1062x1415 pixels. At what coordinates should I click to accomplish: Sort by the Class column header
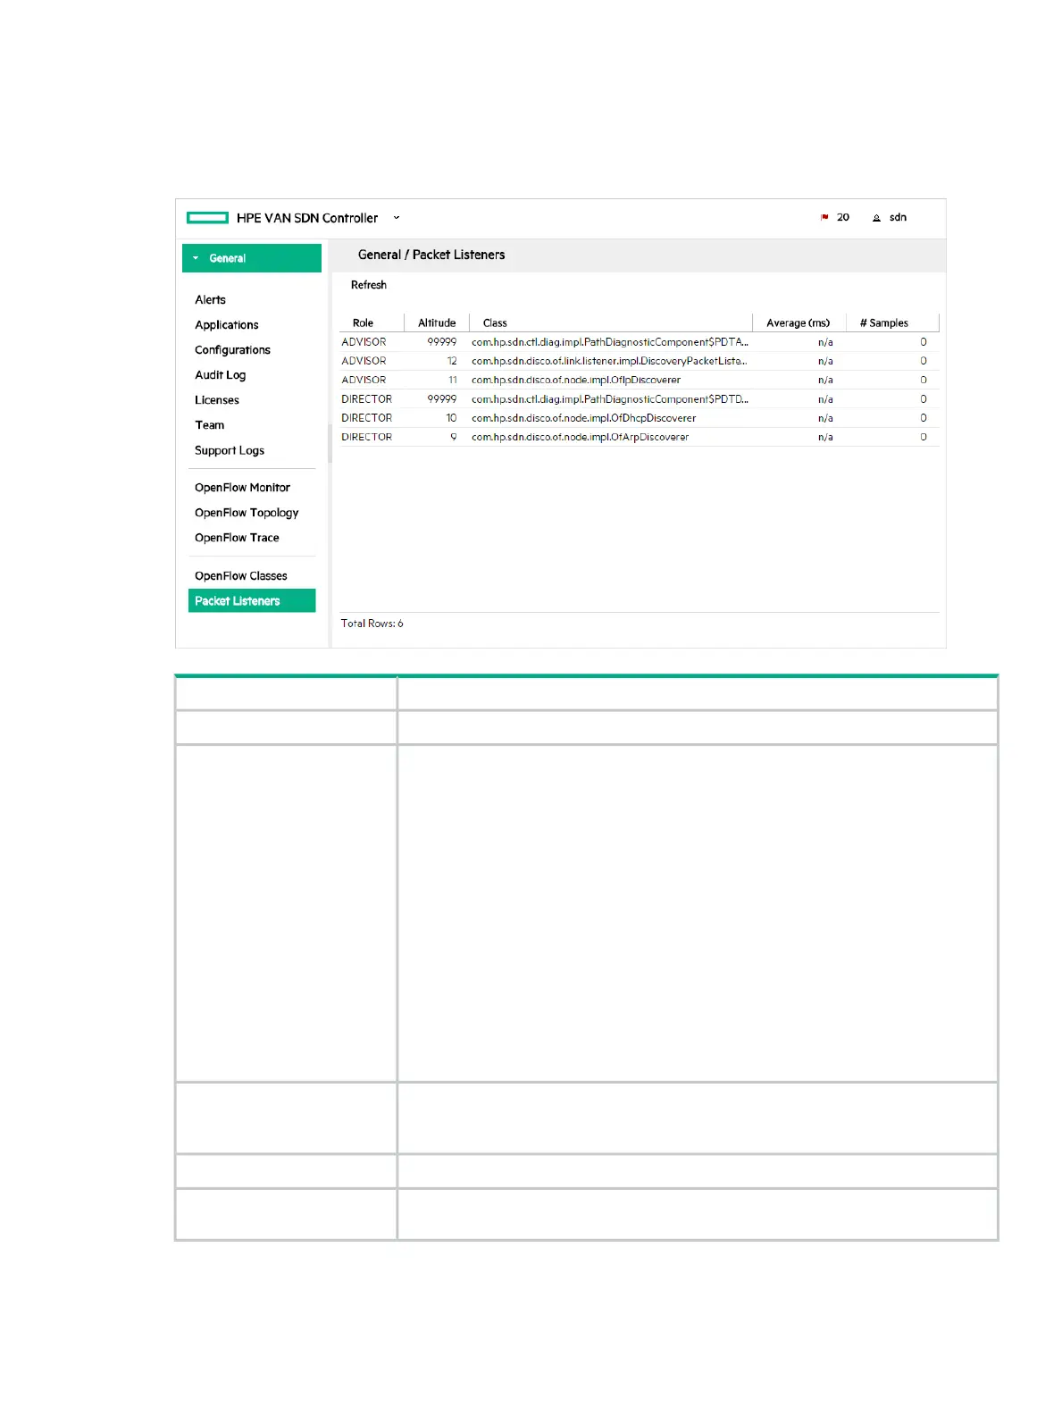pos(495,323)
